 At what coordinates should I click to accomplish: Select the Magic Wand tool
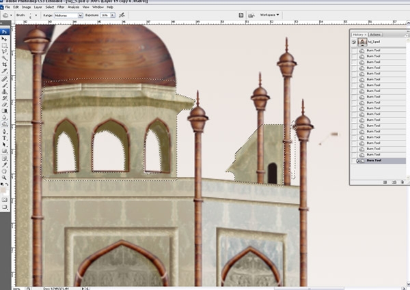point(4,58)
